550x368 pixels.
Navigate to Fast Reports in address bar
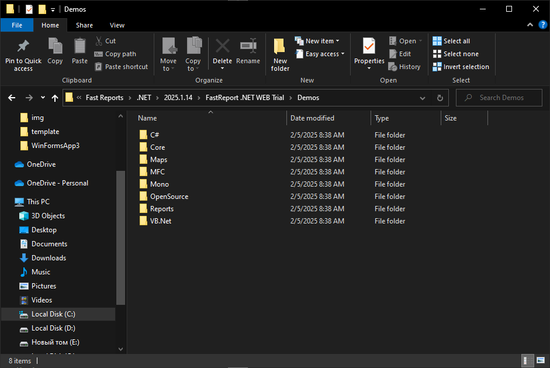coord(105,98)
